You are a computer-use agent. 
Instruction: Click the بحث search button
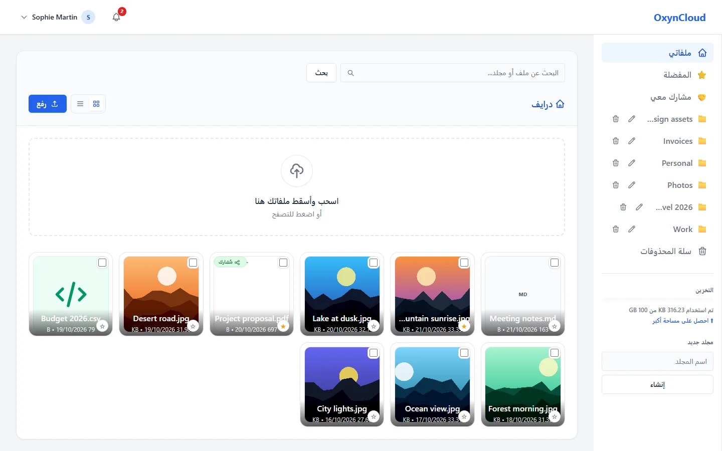[321, 73]
